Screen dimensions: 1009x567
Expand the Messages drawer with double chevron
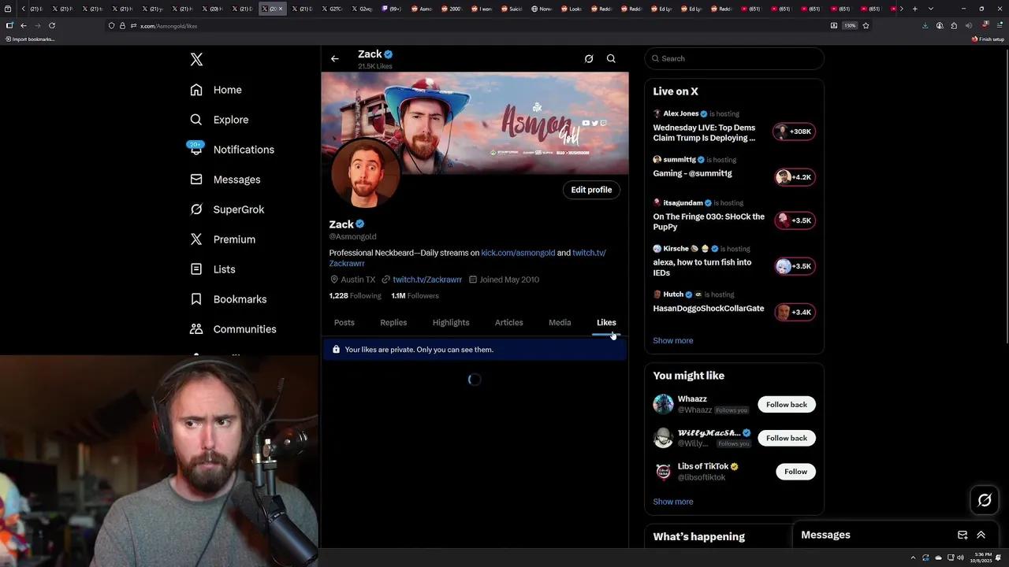pyautogui.click(x=981, y=535)
